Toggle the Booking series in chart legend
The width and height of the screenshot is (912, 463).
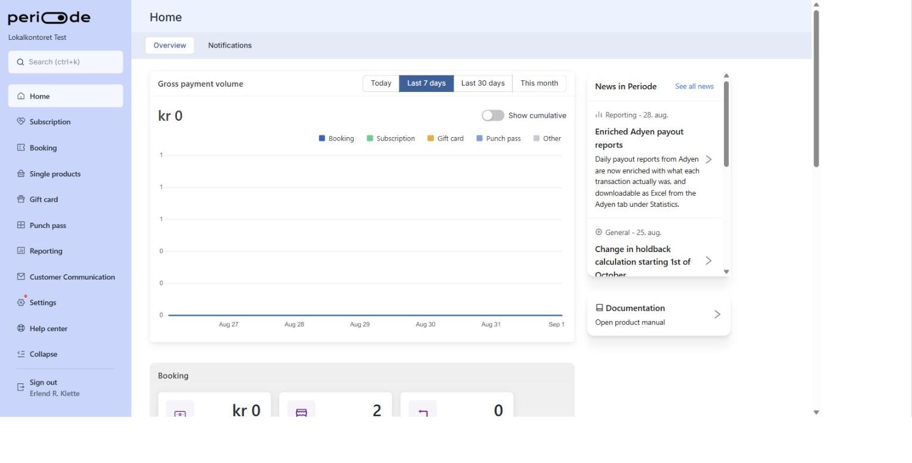(336, 138)
